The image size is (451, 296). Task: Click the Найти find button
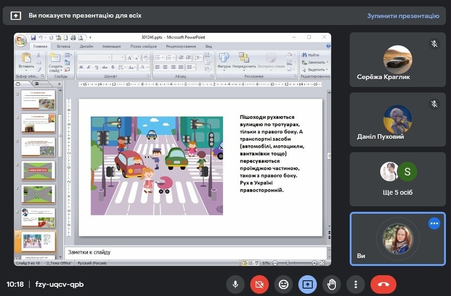coord(311,55)
